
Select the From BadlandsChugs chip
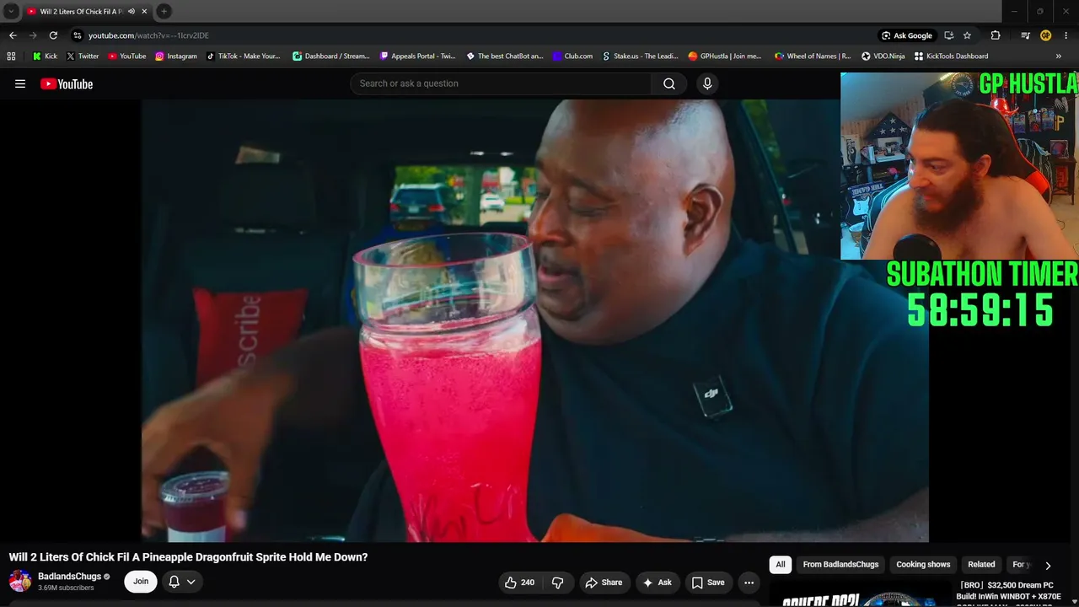840,565
